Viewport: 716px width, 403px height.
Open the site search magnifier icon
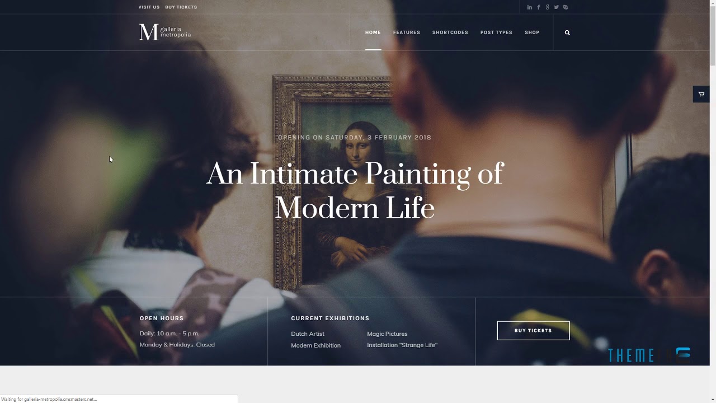[x=567, y=32]
